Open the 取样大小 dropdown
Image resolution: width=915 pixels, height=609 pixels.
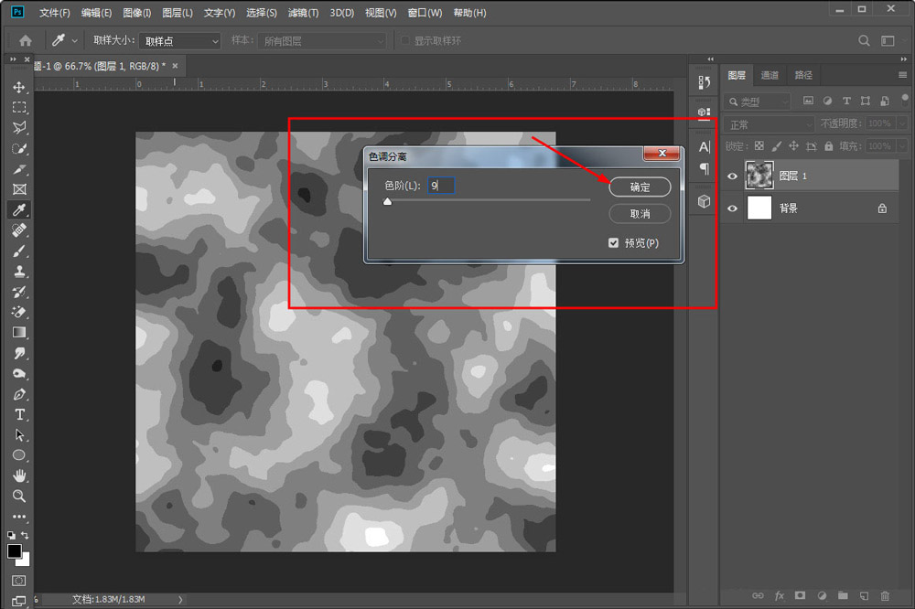(179, 41)
